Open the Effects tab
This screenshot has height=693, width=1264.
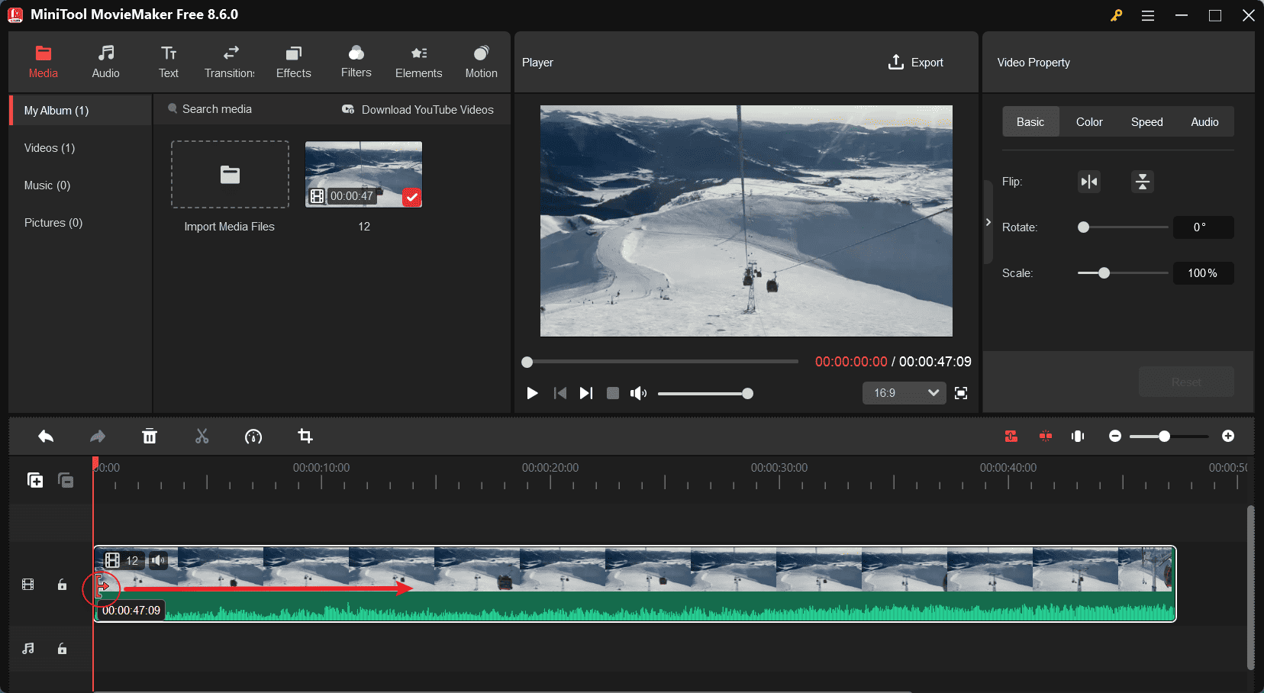[294, 63]
